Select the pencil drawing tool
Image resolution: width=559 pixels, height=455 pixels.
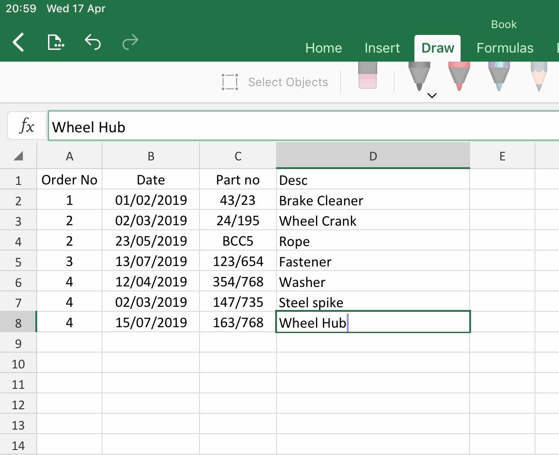coord(538,77)
